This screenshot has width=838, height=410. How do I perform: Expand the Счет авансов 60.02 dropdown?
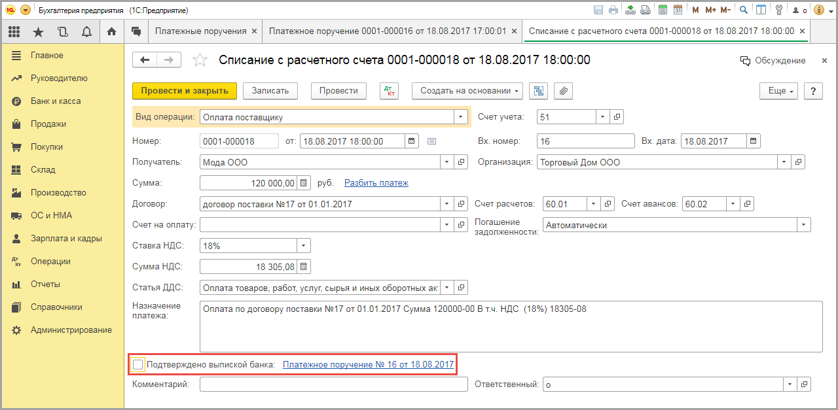tap(734, 204)
